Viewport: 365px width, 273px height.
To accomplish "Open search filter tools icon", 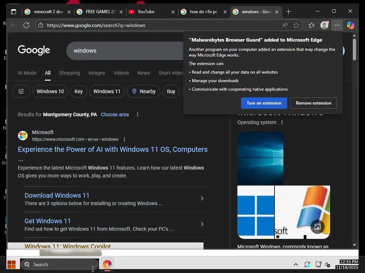I will pos(21,91).
